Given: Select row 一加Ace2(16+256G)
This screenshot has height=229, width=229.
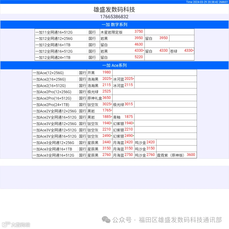Looking at the screenshot, I should 114,79.
